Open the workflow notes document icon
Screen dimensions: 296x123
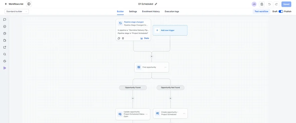tap(262, 4)
